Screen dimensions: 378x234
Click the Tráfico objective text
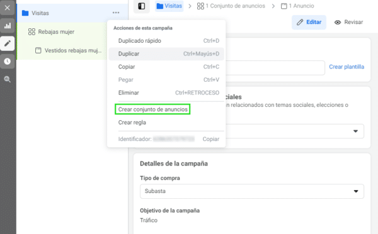point(149,220)
